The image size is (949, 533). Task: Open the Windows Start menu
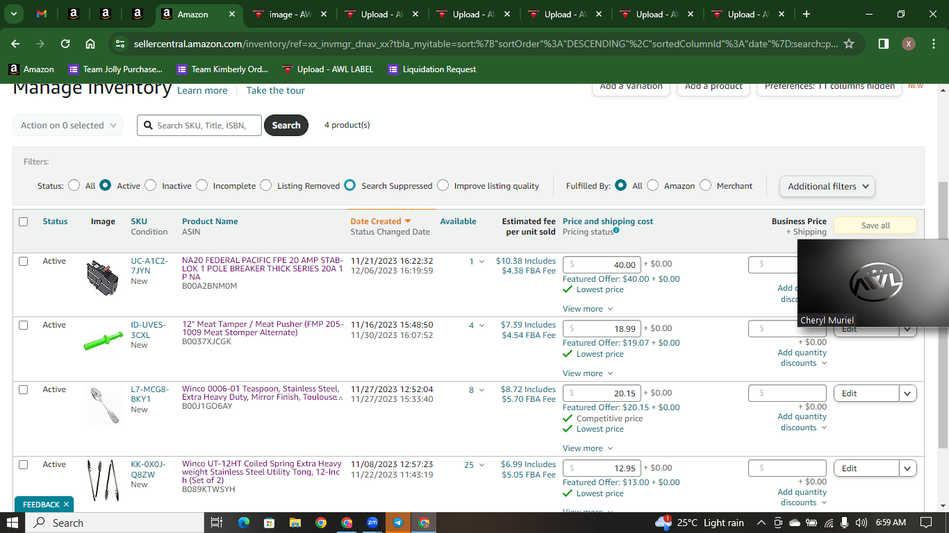coord(13,523)
